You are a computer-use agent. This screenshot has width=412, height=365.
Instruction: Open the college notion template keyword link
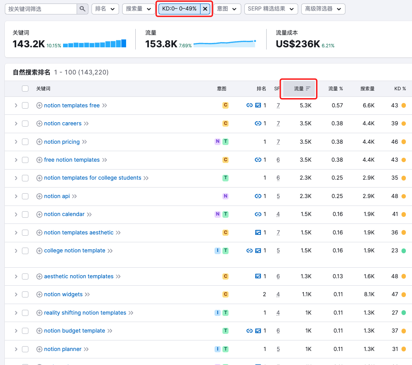click(x=74, y=251)
